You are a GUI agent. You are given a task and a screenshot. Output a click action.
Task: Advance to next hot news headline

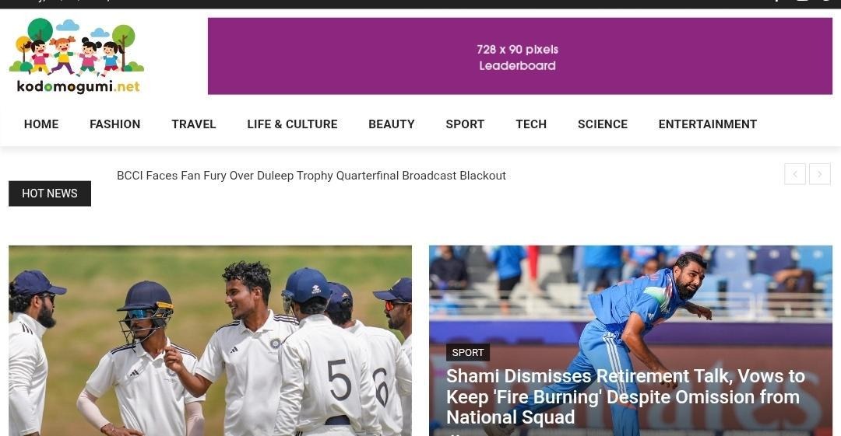tap(819, 174)
